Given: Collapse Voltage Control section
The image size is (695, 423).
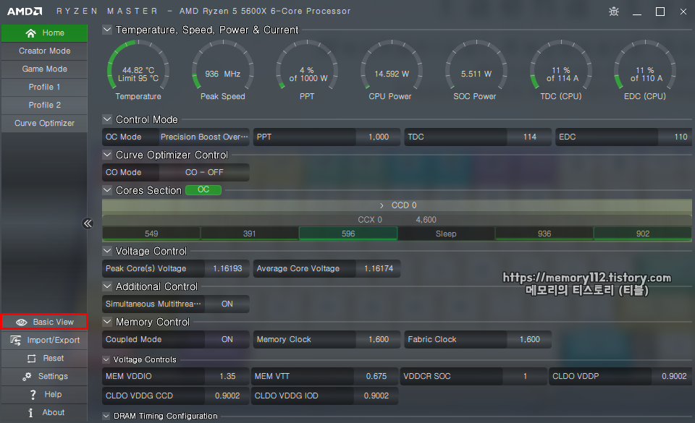Looking at the screenshot, I should click(107, 250).
